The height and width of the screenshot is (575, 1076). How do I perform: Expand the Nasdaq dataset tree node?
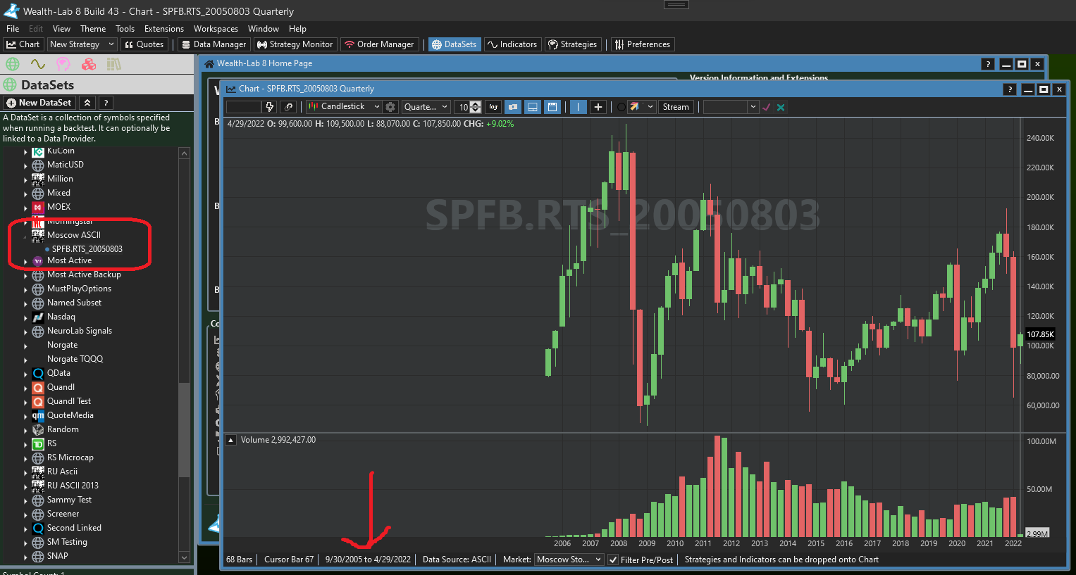[26, 317]
